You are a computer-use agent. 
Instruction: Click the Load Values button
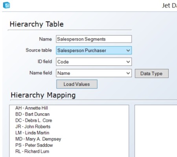(77, 84)
